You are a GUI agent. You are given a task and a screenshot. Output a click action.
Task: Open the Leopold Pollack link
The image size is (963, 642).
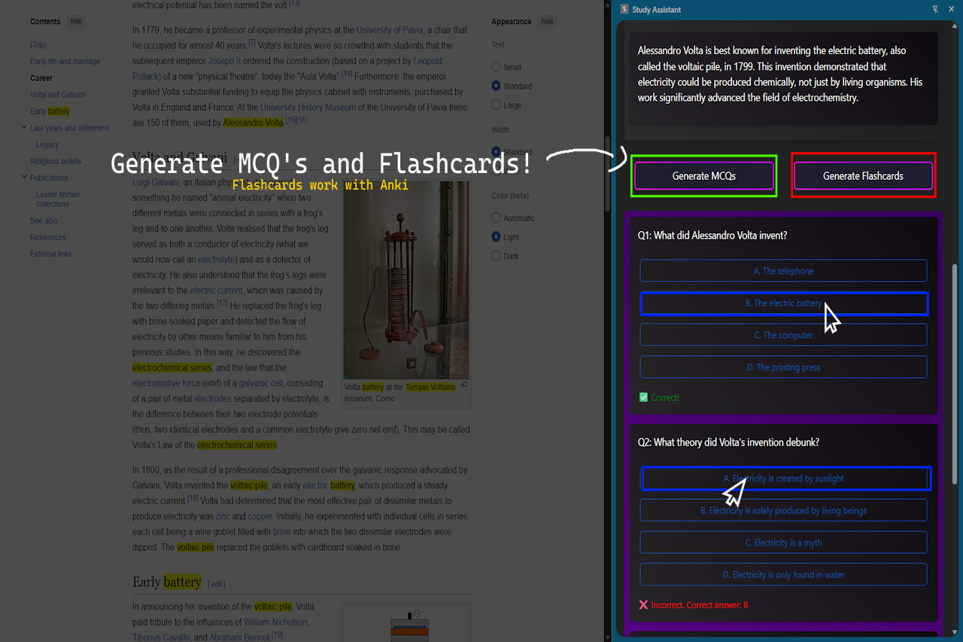point(287,68)
